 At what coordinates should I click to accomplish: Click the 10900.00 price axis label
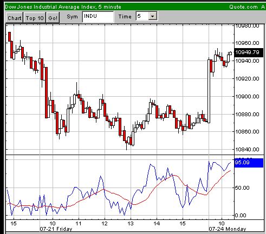point(247,97)
